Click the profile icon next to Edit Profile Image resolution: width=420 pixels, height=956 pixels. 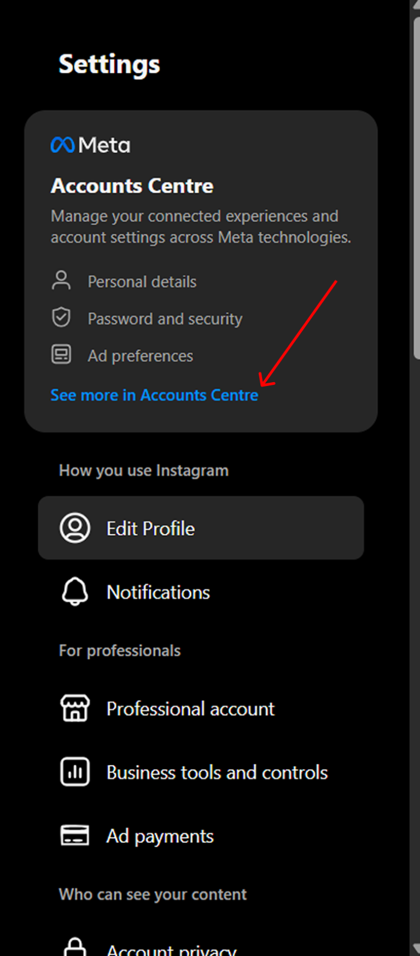point(74,527)
